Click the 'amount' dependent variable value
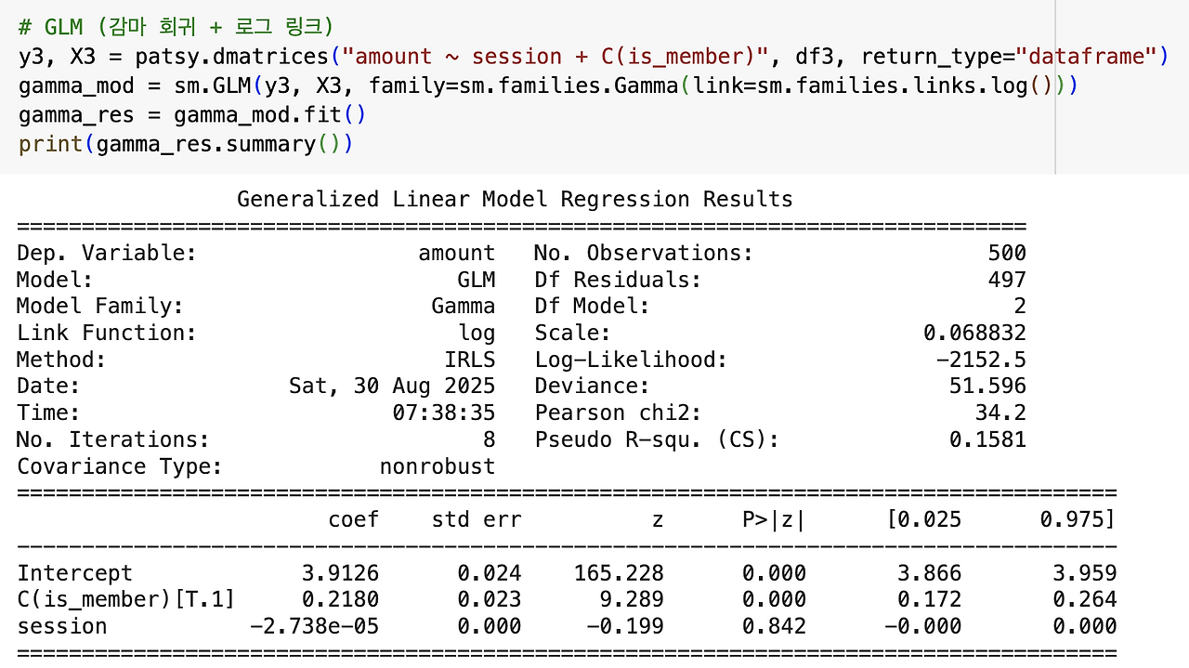Image resolution: width=1189 pixels, height=668 pixels. pyautogui.click(x=456, y=253)
